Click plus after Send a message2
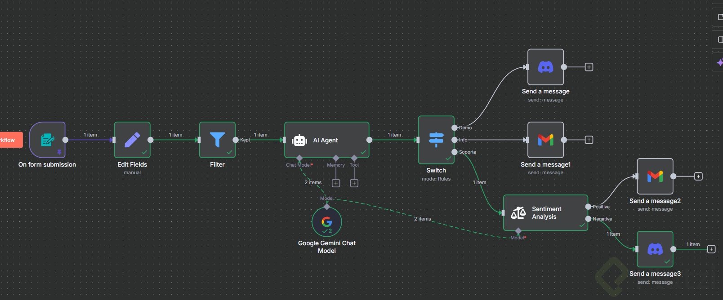The height and width of the screenshot is (300, 723). coord(698,176)
